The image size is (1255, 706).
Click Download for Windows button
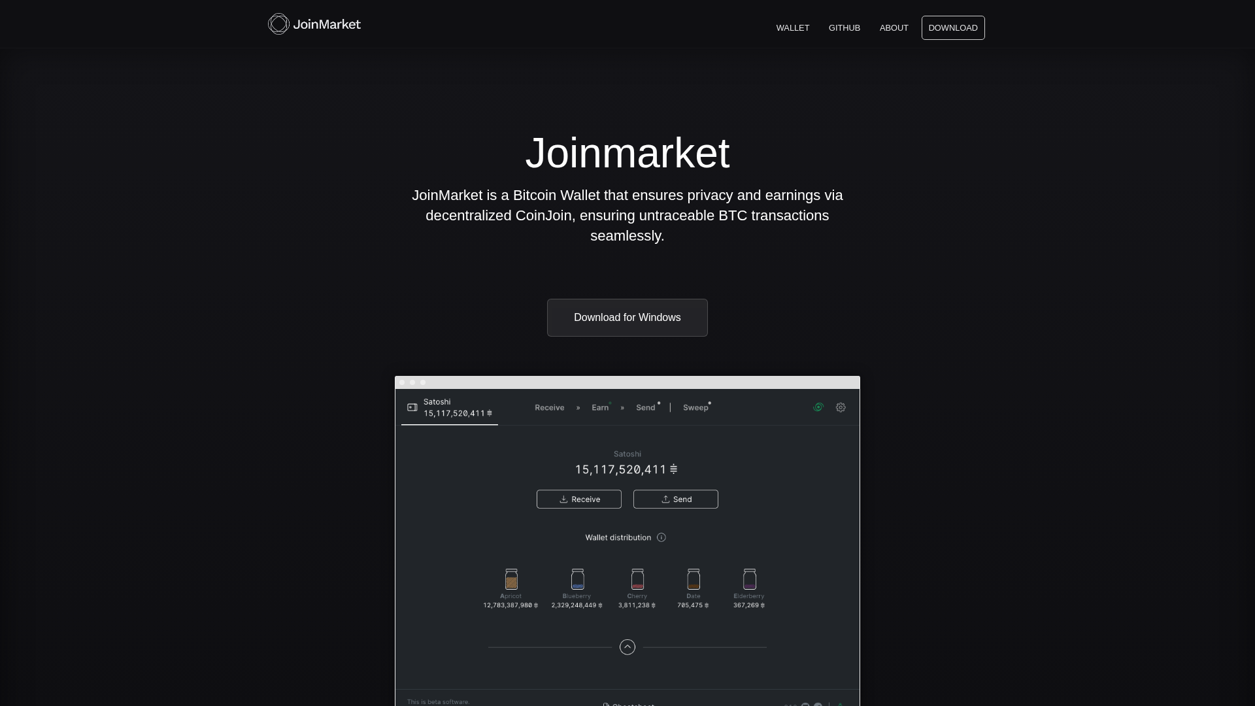coord(627,318)
